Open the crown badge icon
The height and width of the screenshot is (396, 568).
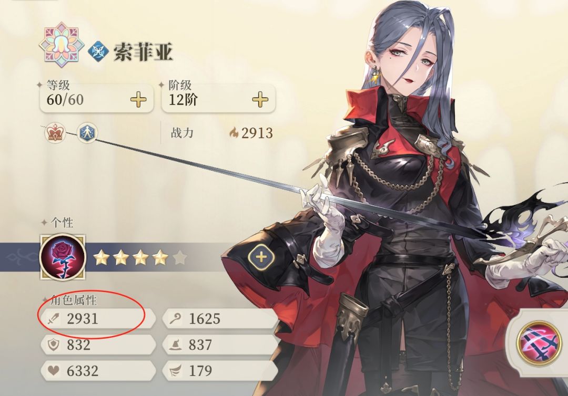[55, 133]
